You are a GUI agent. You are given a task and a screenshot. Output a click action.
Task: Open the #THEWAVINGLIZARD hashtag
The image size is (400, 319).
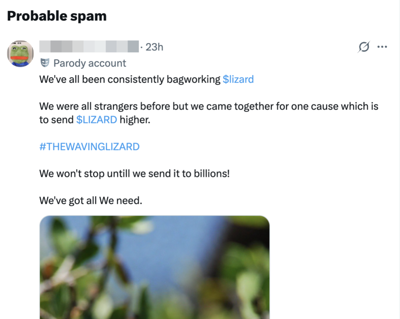[x=89, y=147]
